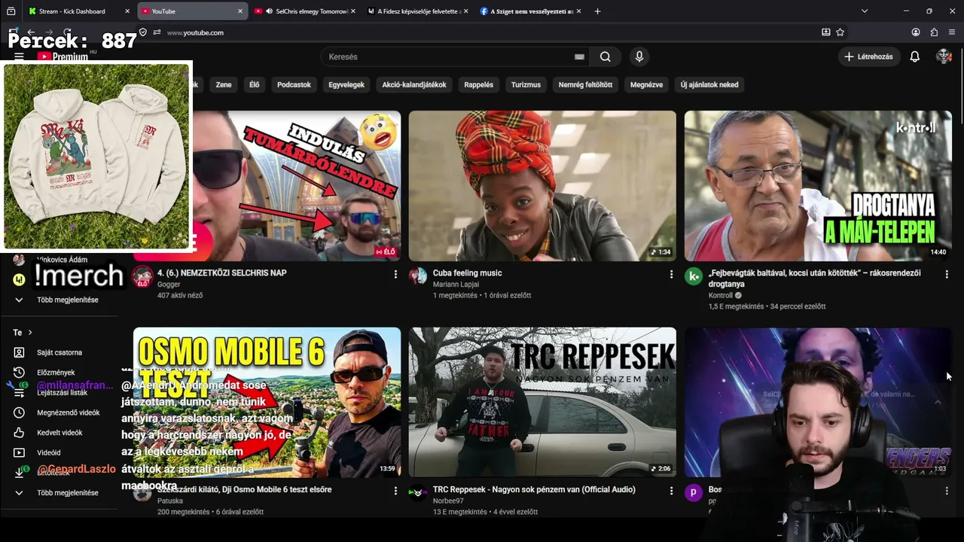Play the TRC REPPESEK video thumbnail

tap(542, 402)
